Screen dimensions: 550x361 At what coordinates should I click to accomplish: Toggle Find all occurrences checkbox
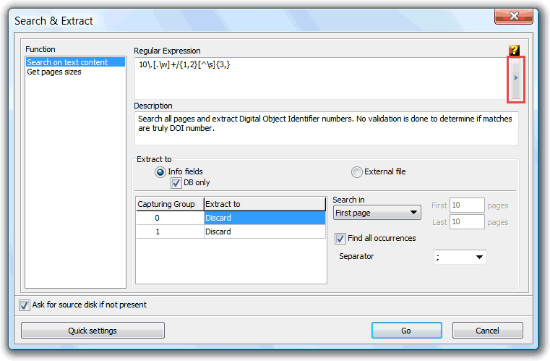click(x=340, y=239)
